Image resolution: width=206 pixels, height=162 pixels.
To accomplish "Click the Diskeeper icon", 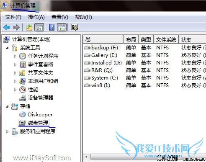I will tap(23, 115).
